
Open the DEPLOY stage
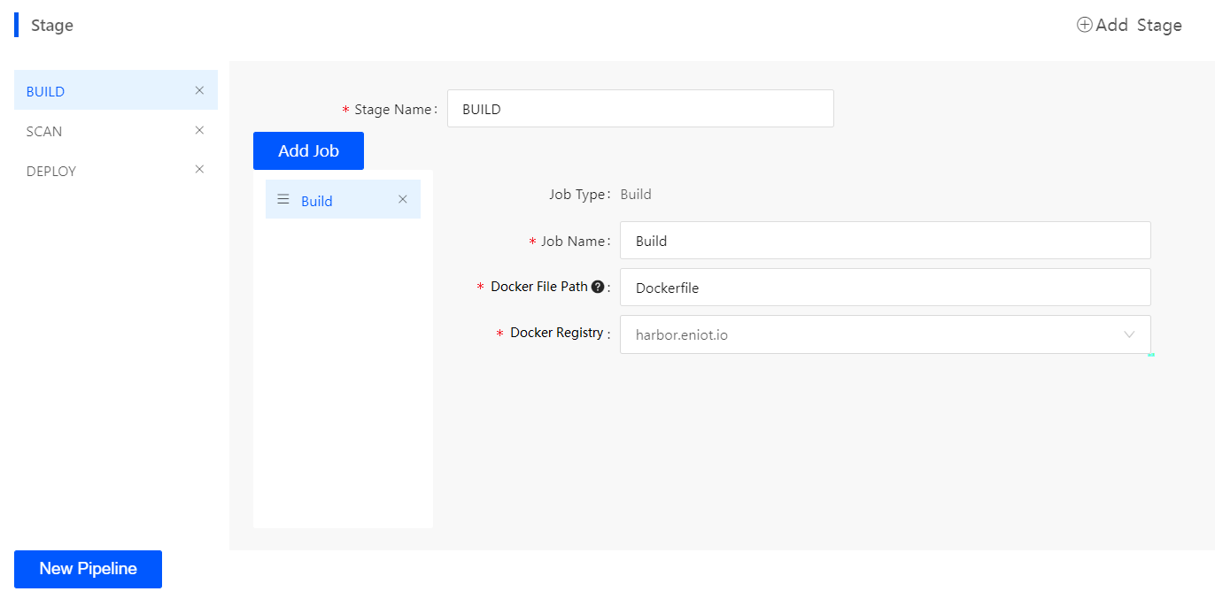(x=51, y=171)
